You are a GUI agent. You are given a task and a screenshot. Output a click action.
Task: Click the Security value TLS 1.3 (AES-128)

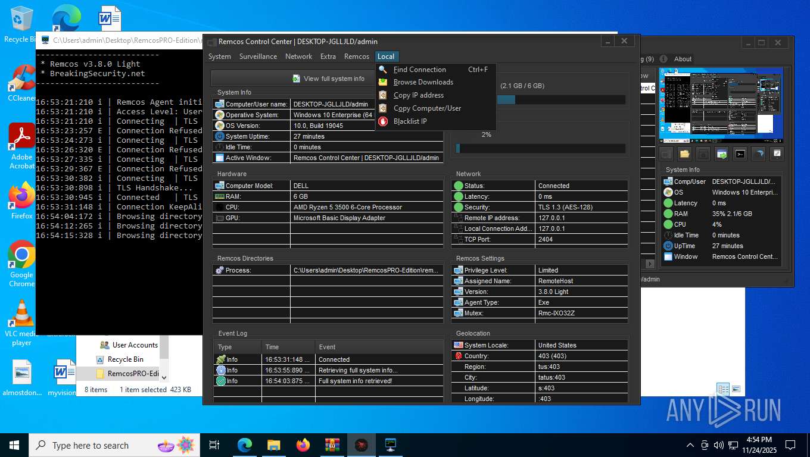[x=565, y=207]
